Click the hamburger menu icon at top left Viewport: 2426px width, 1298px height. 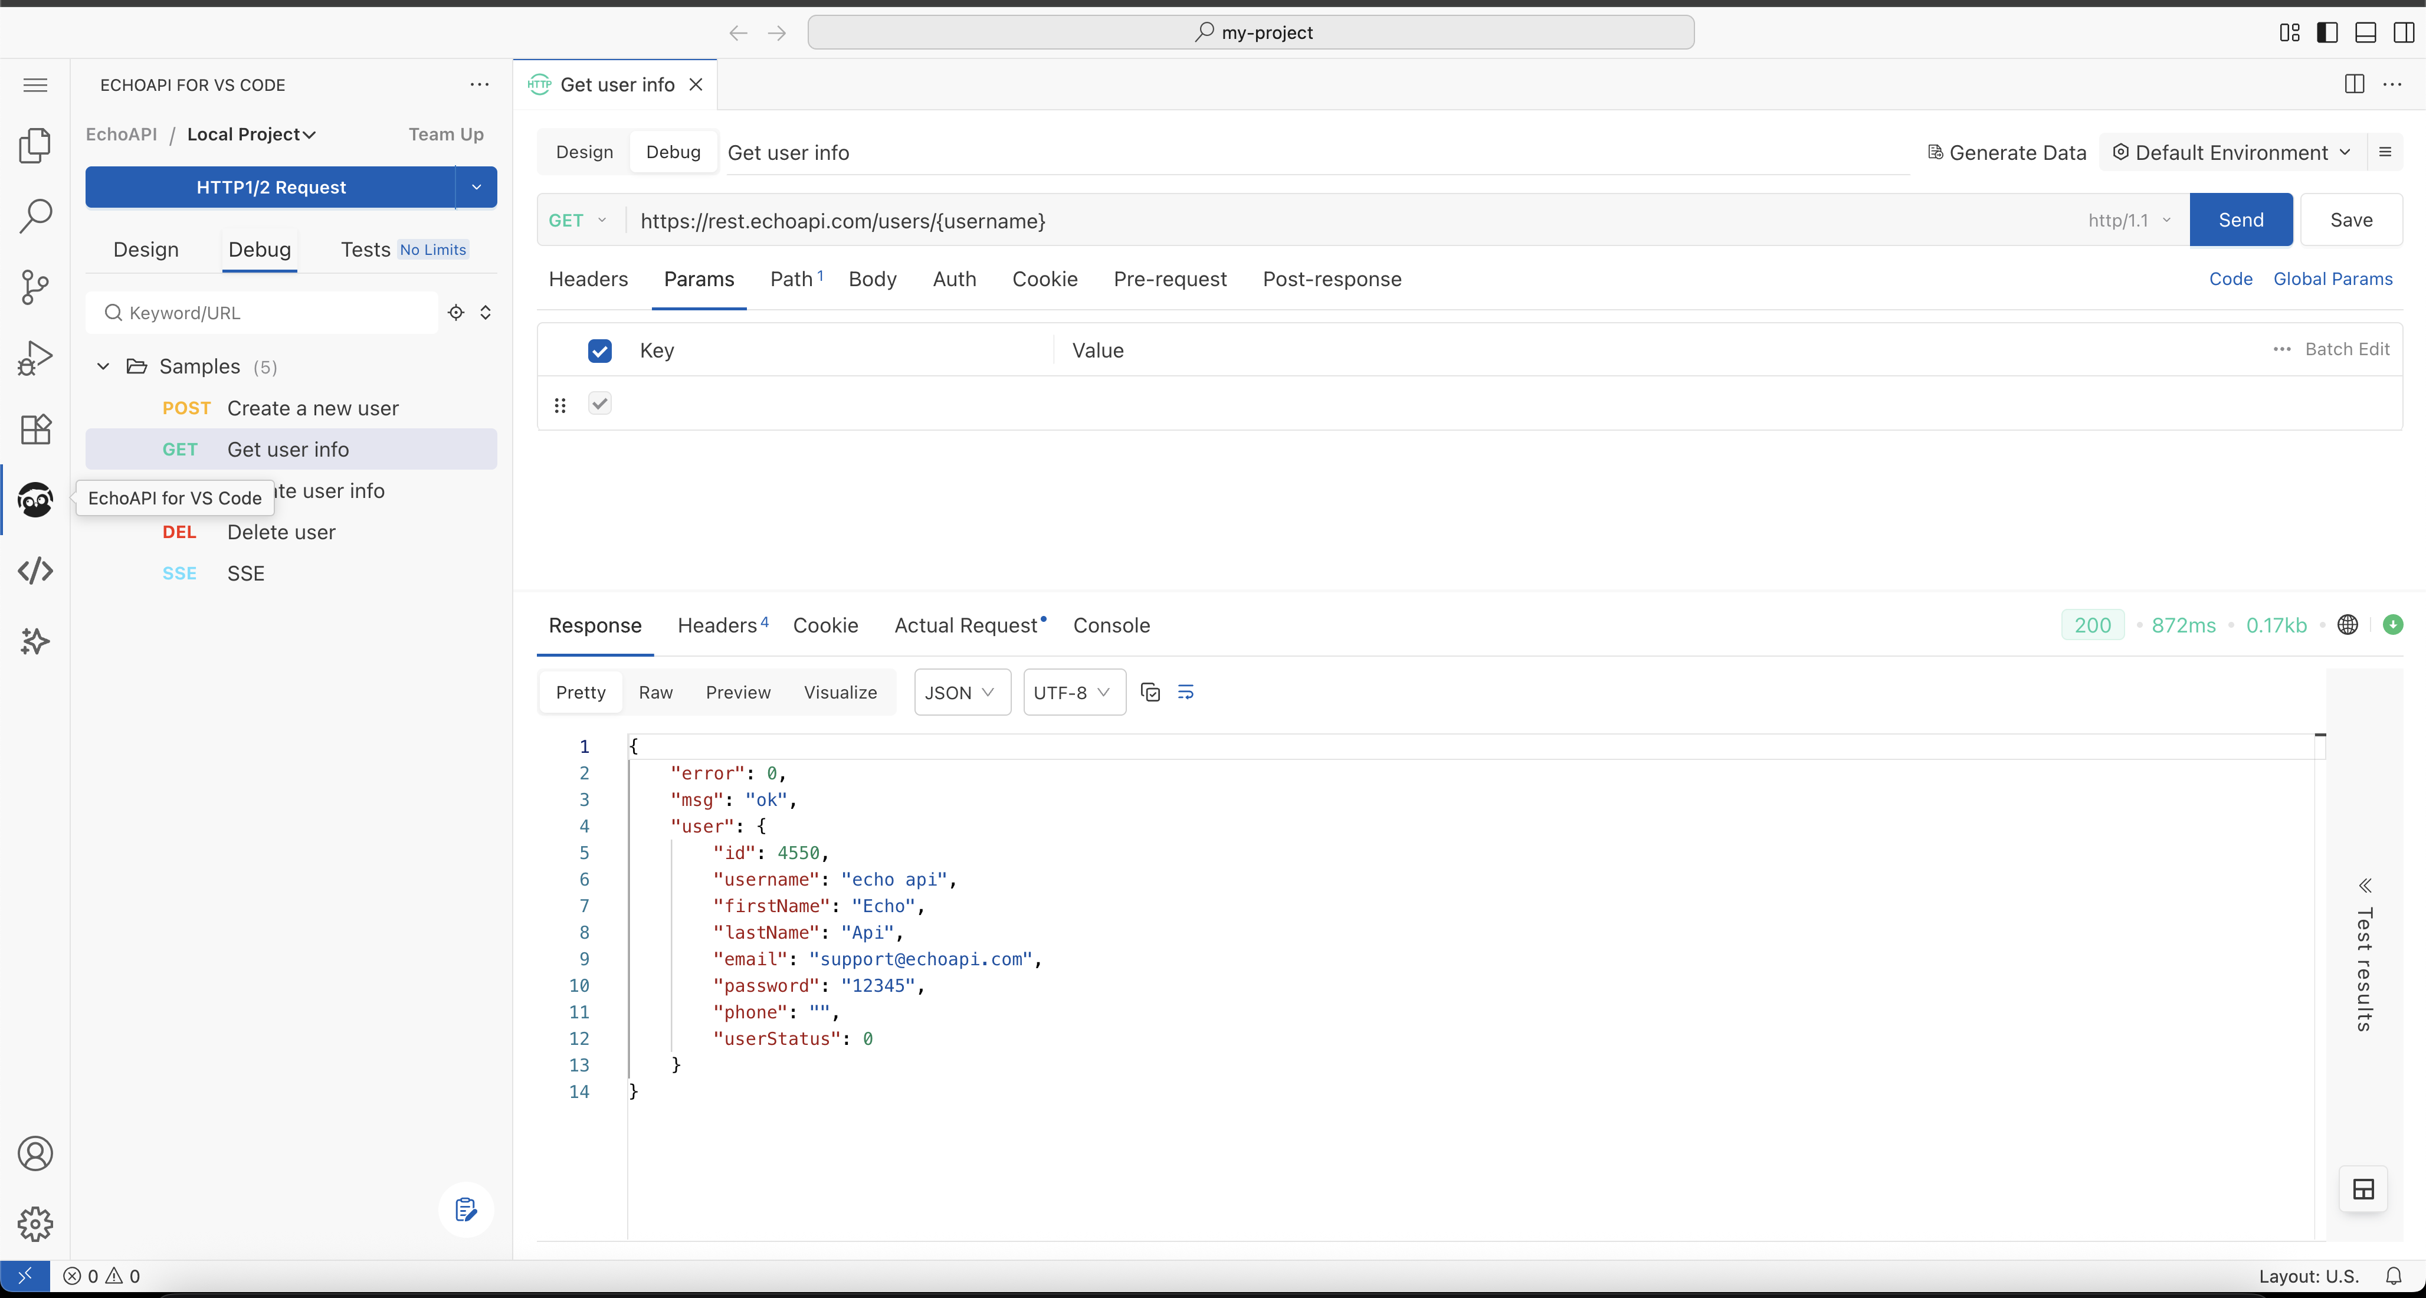[x=35, y=85]
